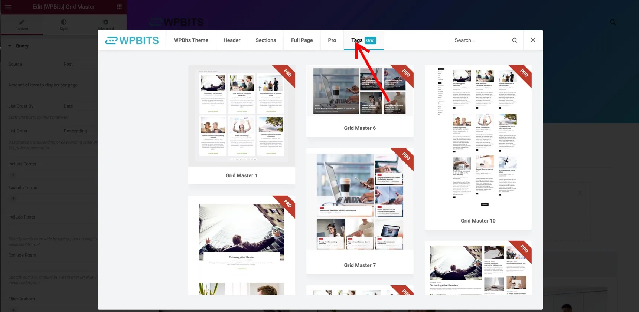The height and width of the screenshot is (312, 639).
Task: Add an Exclude Terms entry with the plus icon
Action: (x=13, y=199)
